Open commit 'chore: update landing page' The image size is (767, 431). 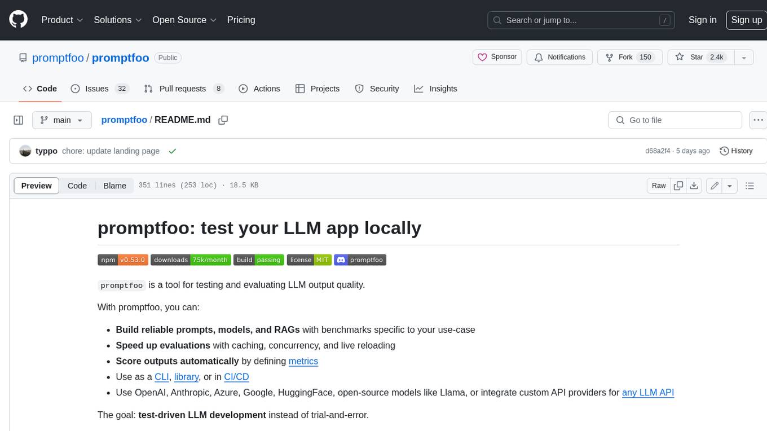(111, 151)
